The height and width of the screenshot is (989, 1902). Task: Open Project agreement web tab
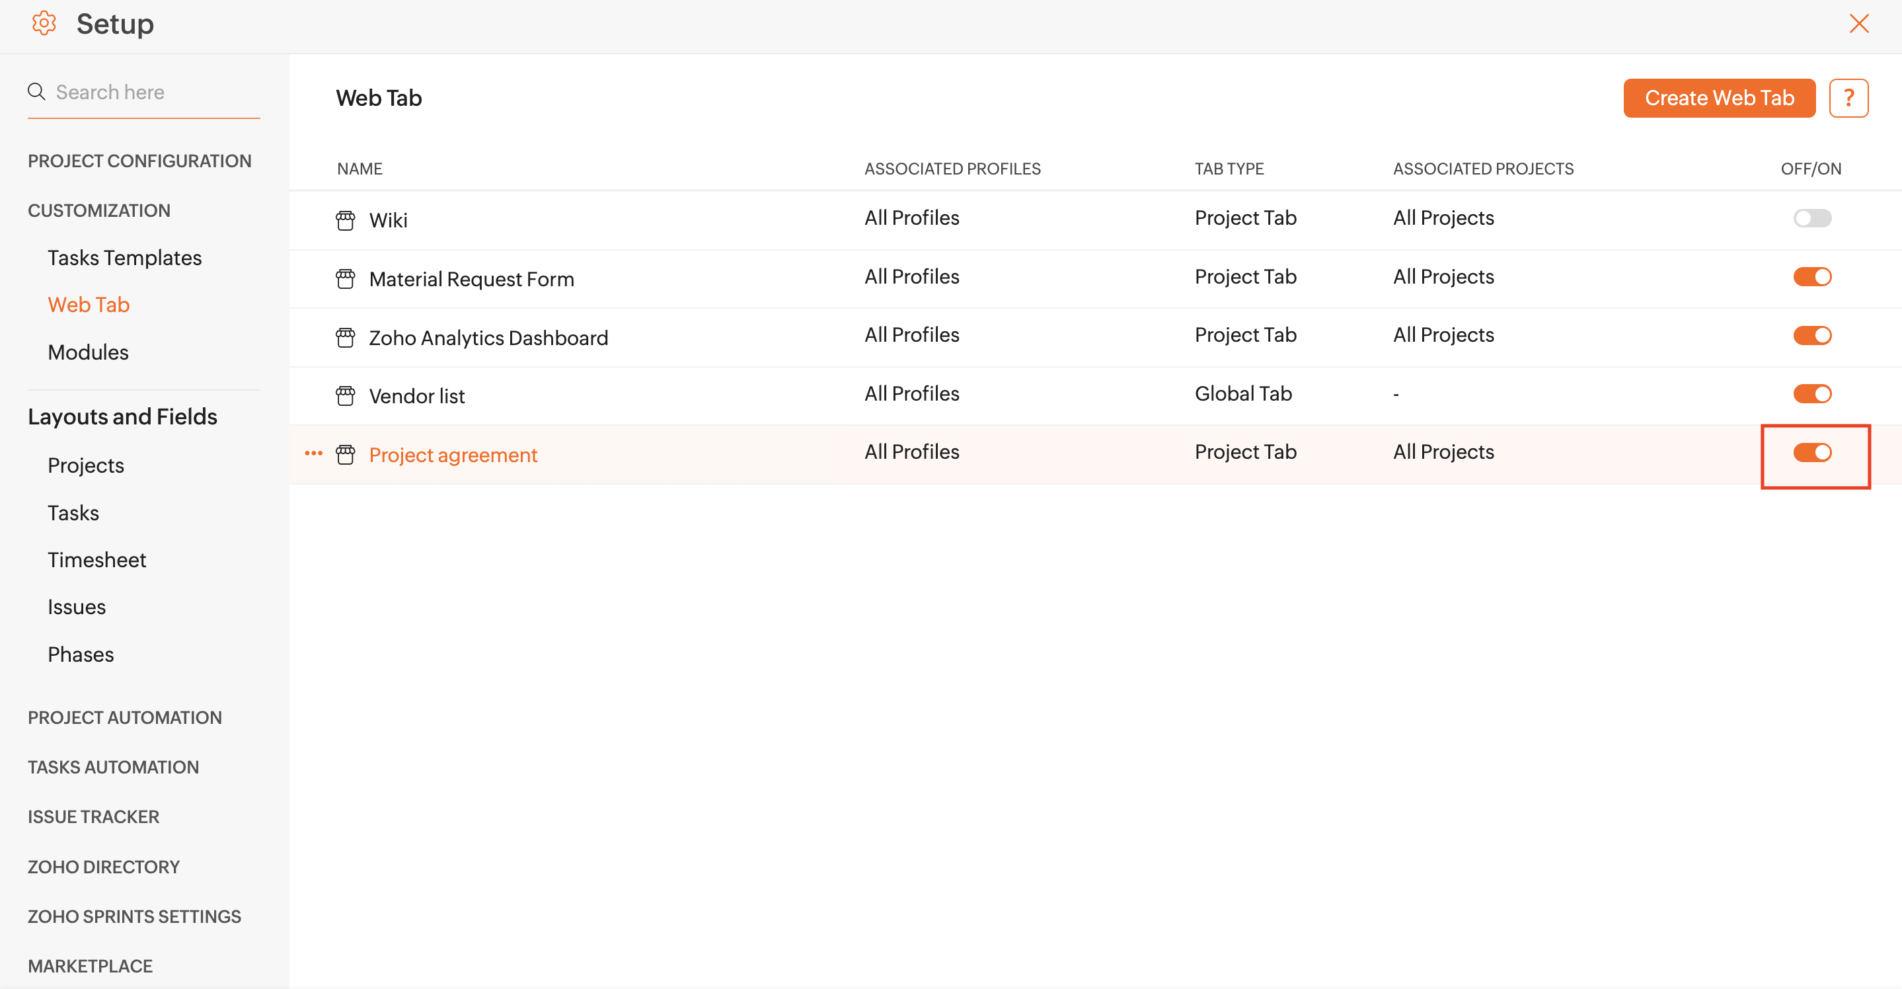(x=453, y=455)
